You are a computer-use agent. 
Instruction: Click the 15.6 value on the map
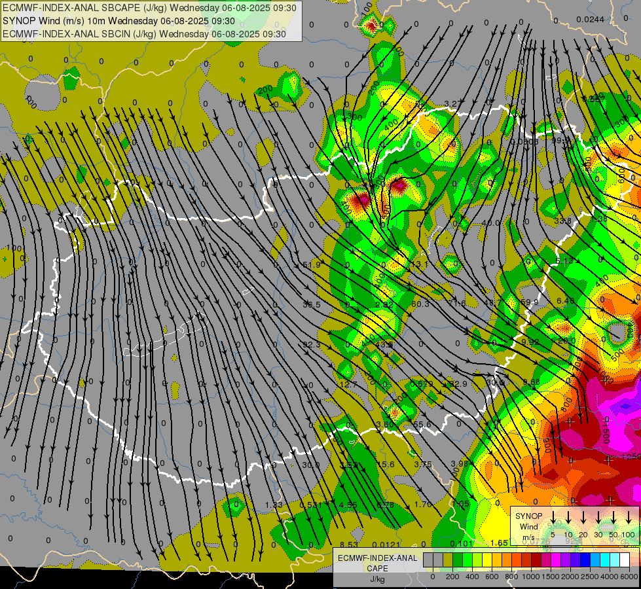tap(386, 465)
